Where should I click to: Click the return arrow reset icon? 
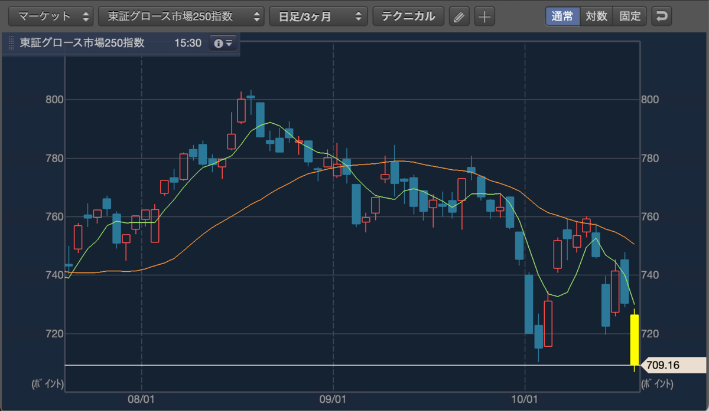[x=662, y=16]
